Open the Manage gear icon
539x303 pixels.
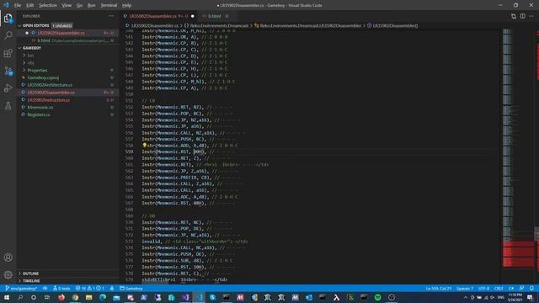pyautogui.click(x=8, y=274)
